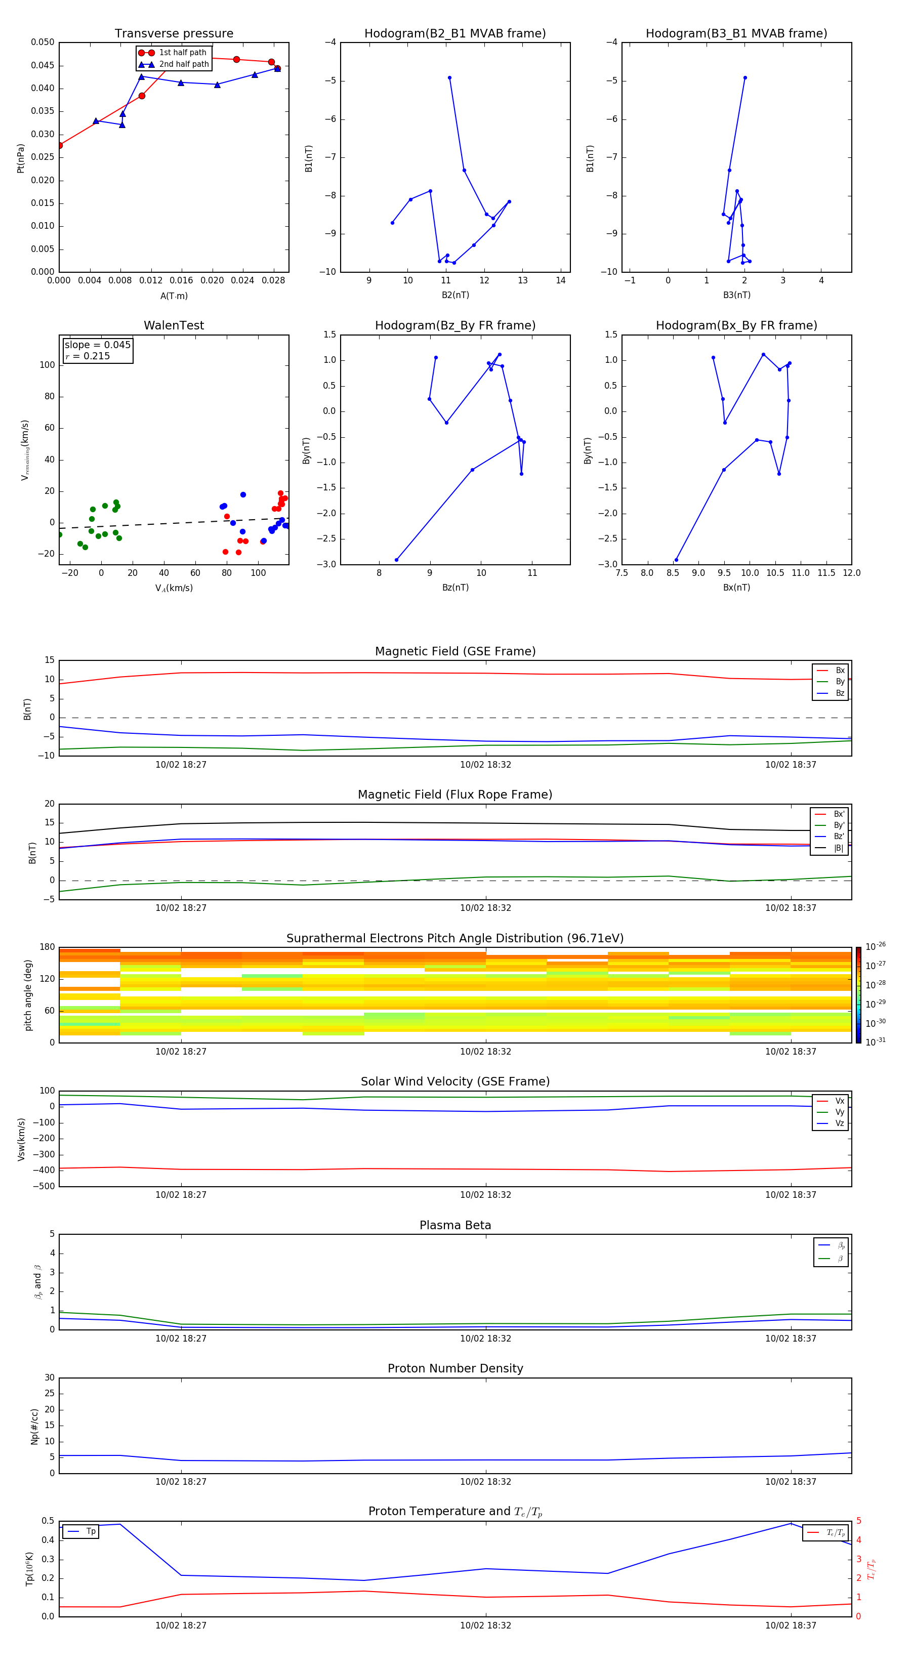The image size is (911, 1670).
Task: Click the 'Bx(nT)' x-axis label
Action: (736, 588)
